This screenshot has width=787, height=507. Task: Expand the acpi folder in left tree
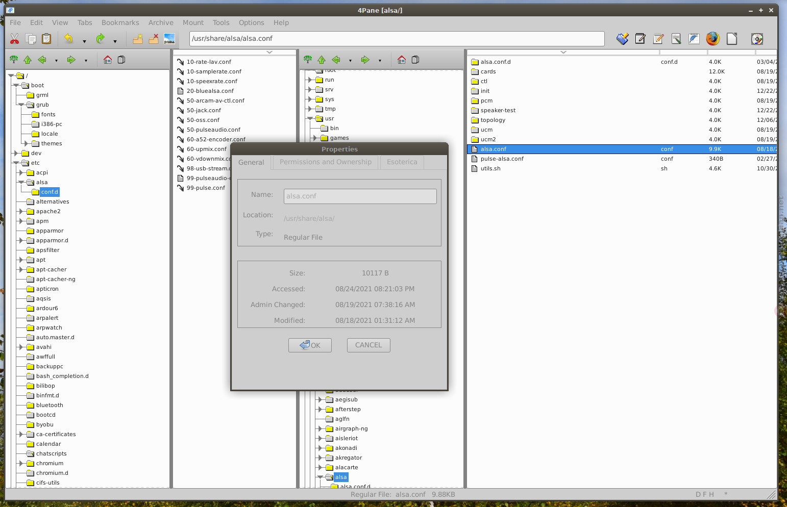coord(21,172)
